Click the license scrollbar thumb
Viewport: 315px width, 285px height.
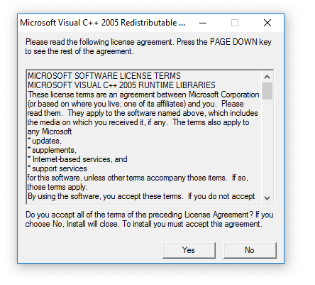click(267, 91)
